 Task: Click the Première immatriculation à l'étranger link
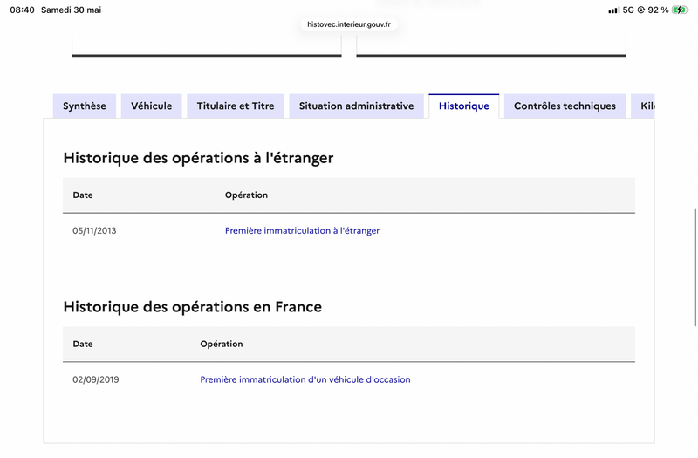302,230
